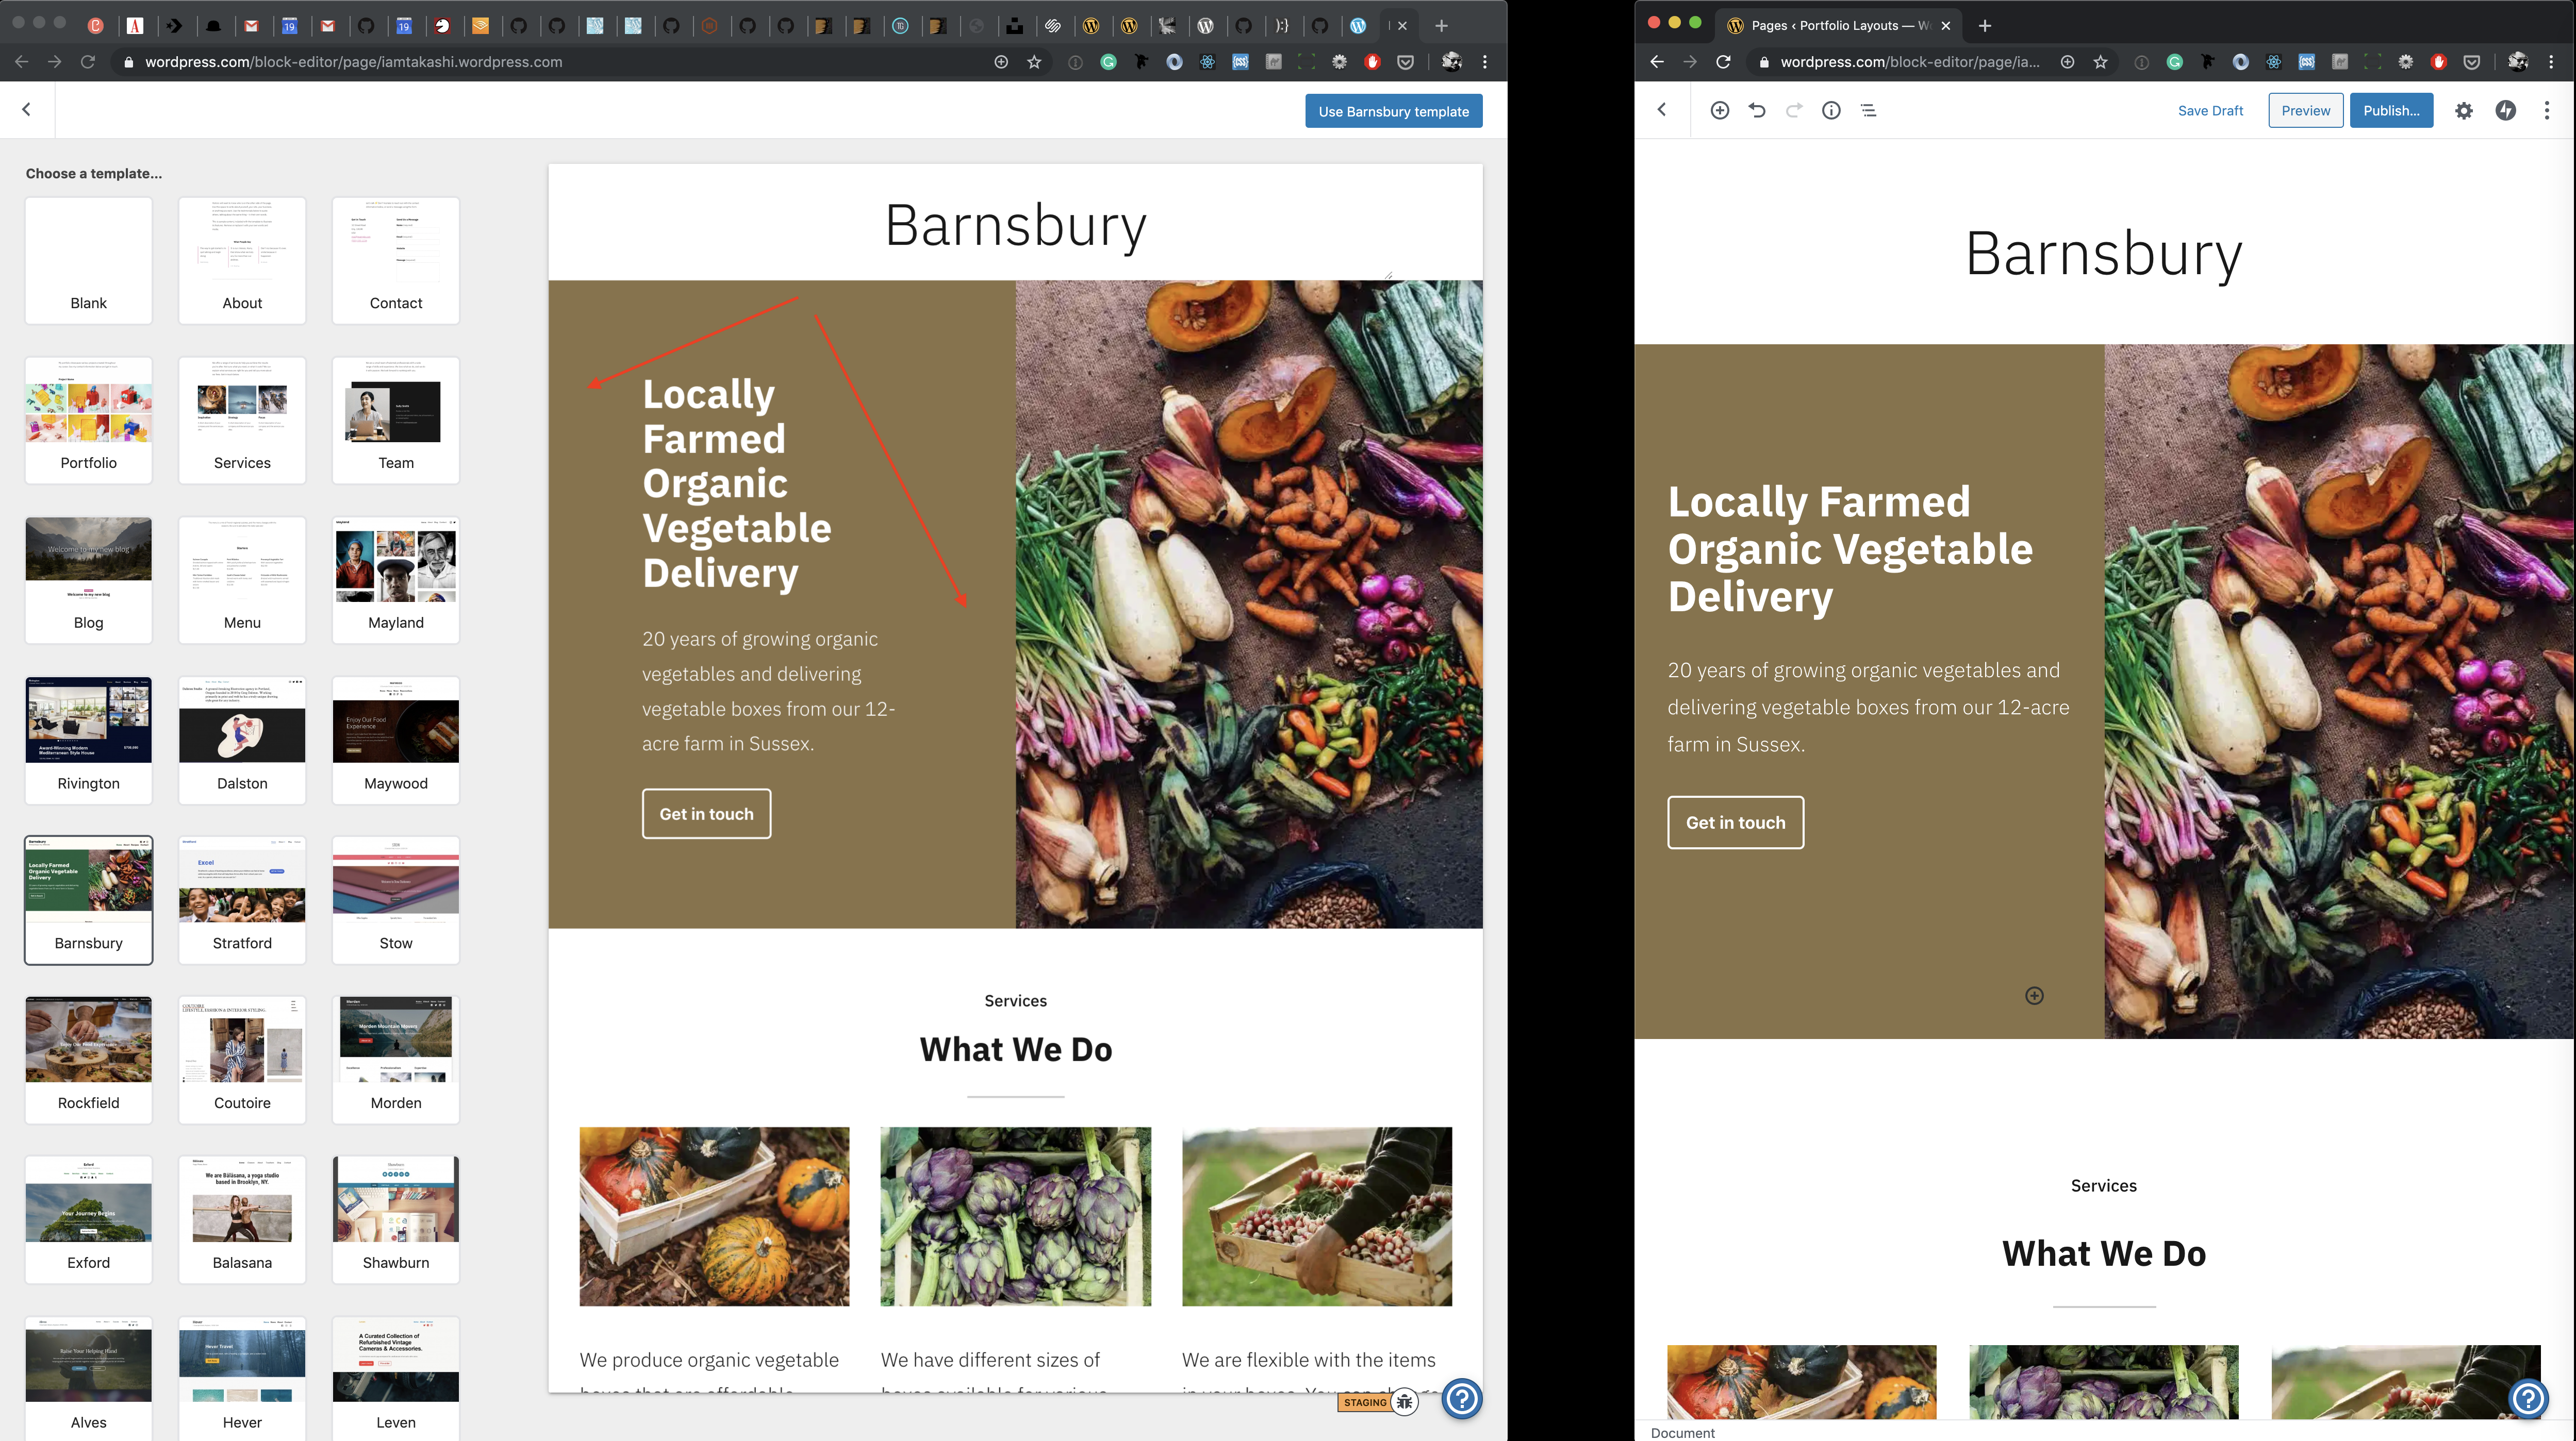Choose the Stratford template
Viewport: 2576px width, 1441px height.
[242, 900]
